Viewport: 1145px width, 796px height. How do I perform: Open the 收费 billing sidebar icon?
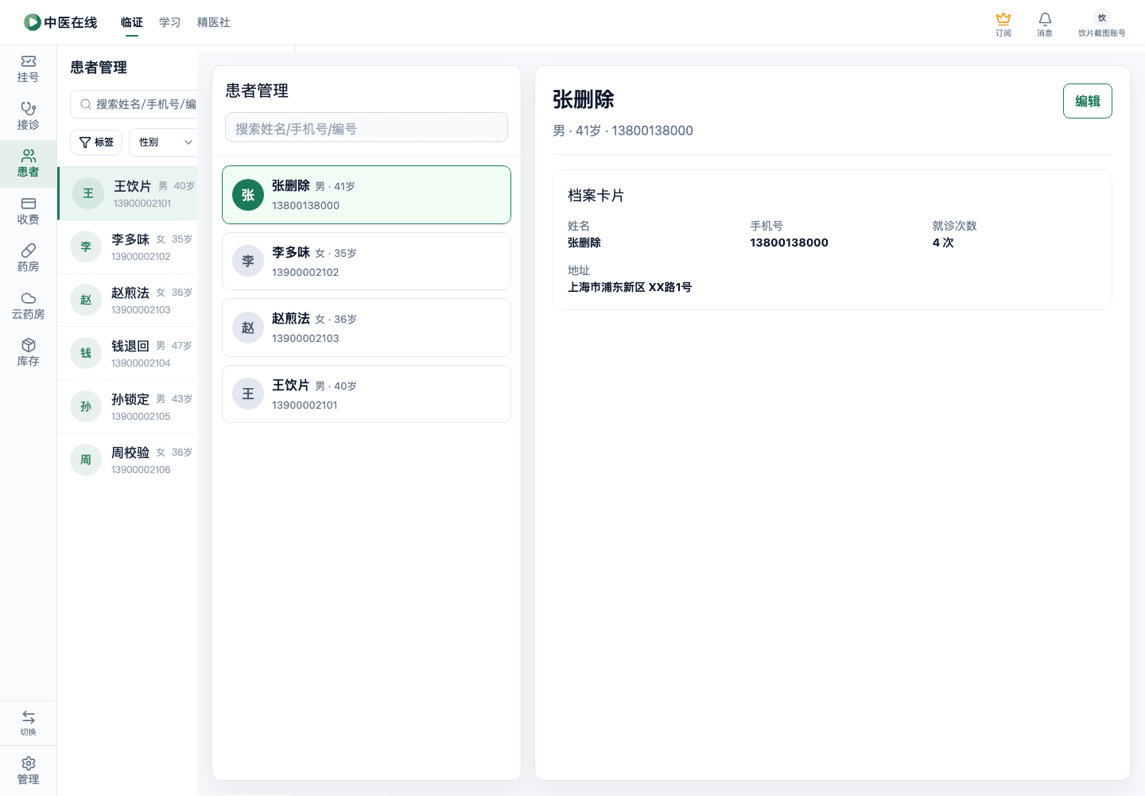click(x=29, y=204)
